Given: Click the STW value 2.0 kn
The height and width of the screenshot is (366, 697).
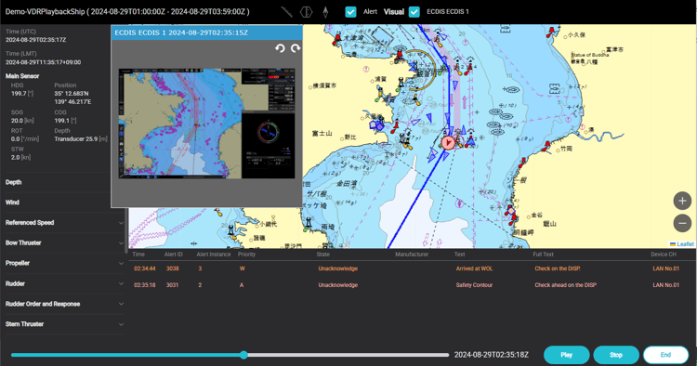Looking at the screenshot, I should (x=20, y=157).
